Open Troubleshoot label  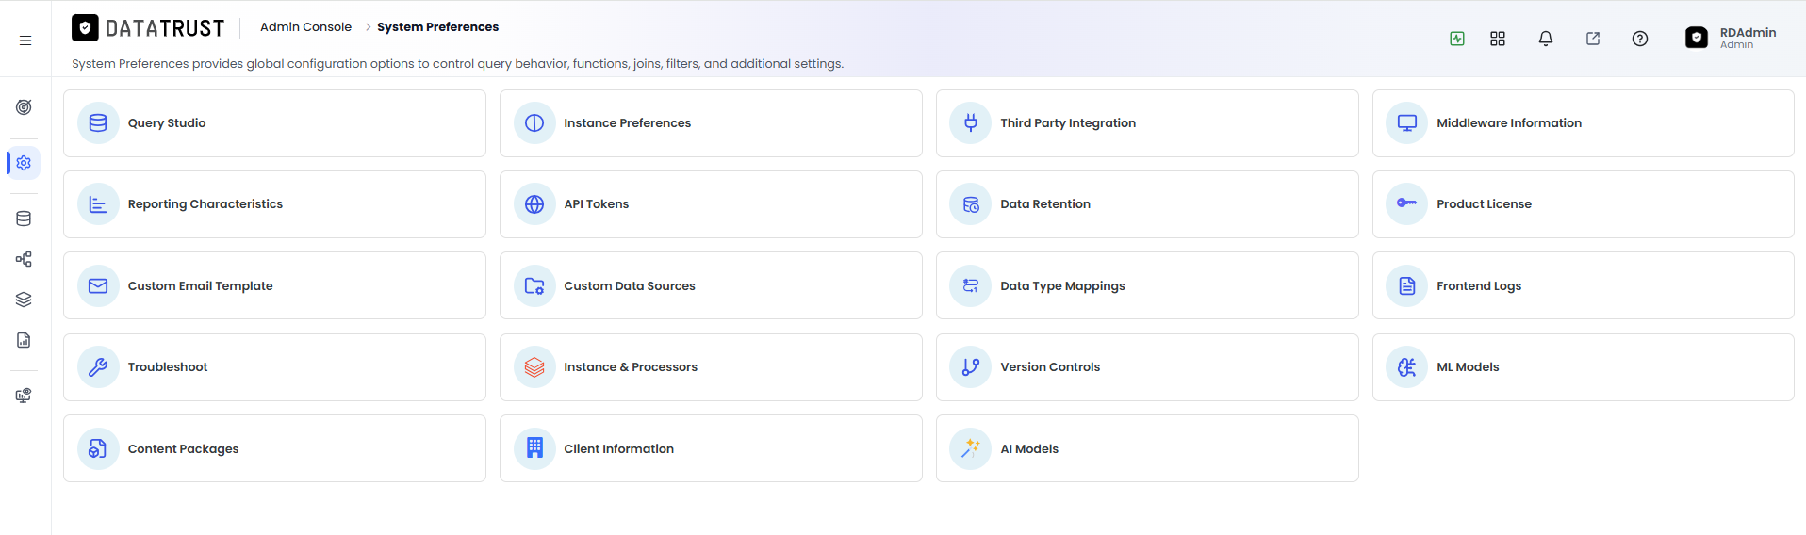(168, 367)
